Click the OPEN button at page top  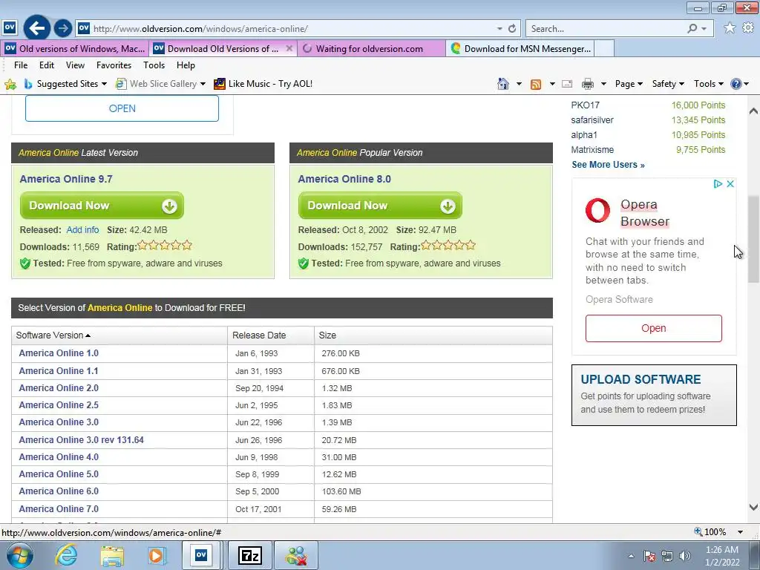point(122,108)
